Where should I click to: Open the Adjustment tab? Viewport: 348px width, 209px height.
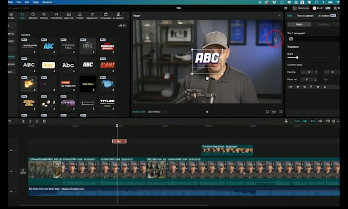[x=92, y=16]
